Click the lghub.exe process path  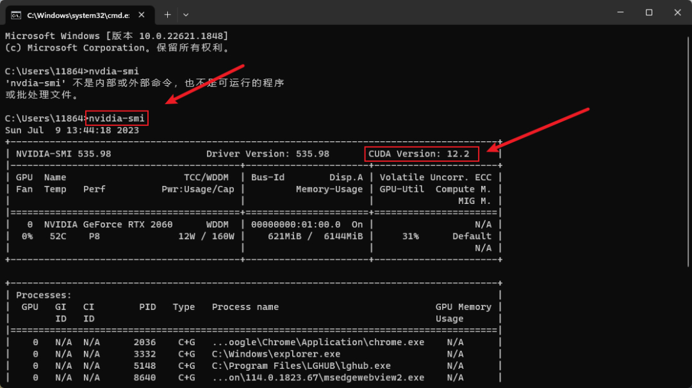[x=301, y=366]
